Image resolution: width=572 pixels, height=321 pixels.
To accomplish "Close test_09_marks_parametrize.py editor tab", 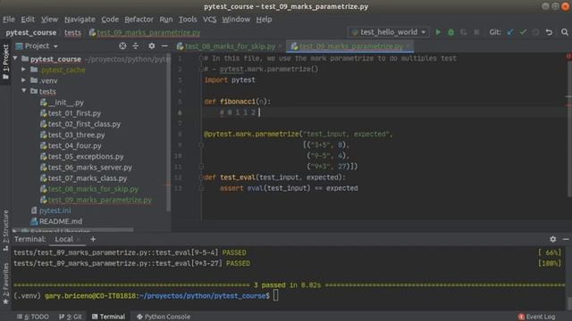I will coord(408,46).
